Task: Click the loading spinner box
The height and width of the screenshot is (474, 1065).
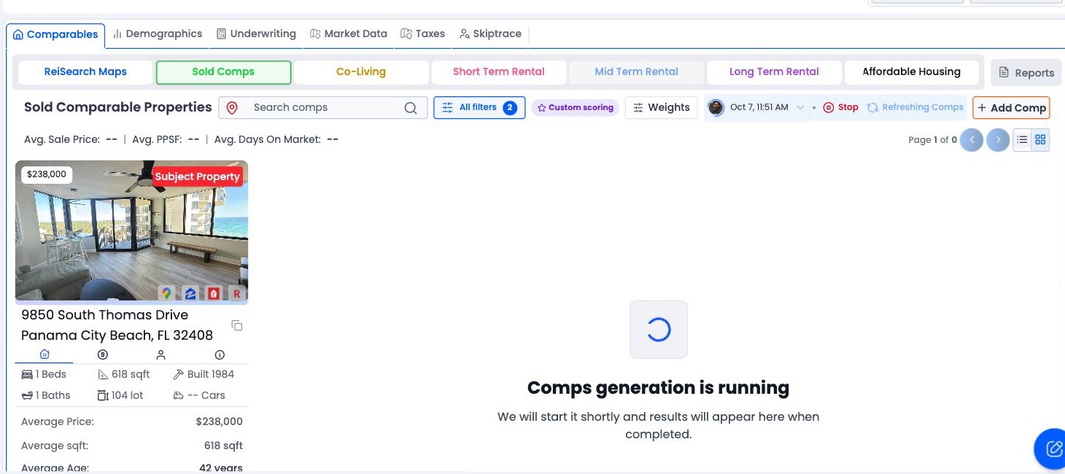Action: pos(659,330)
